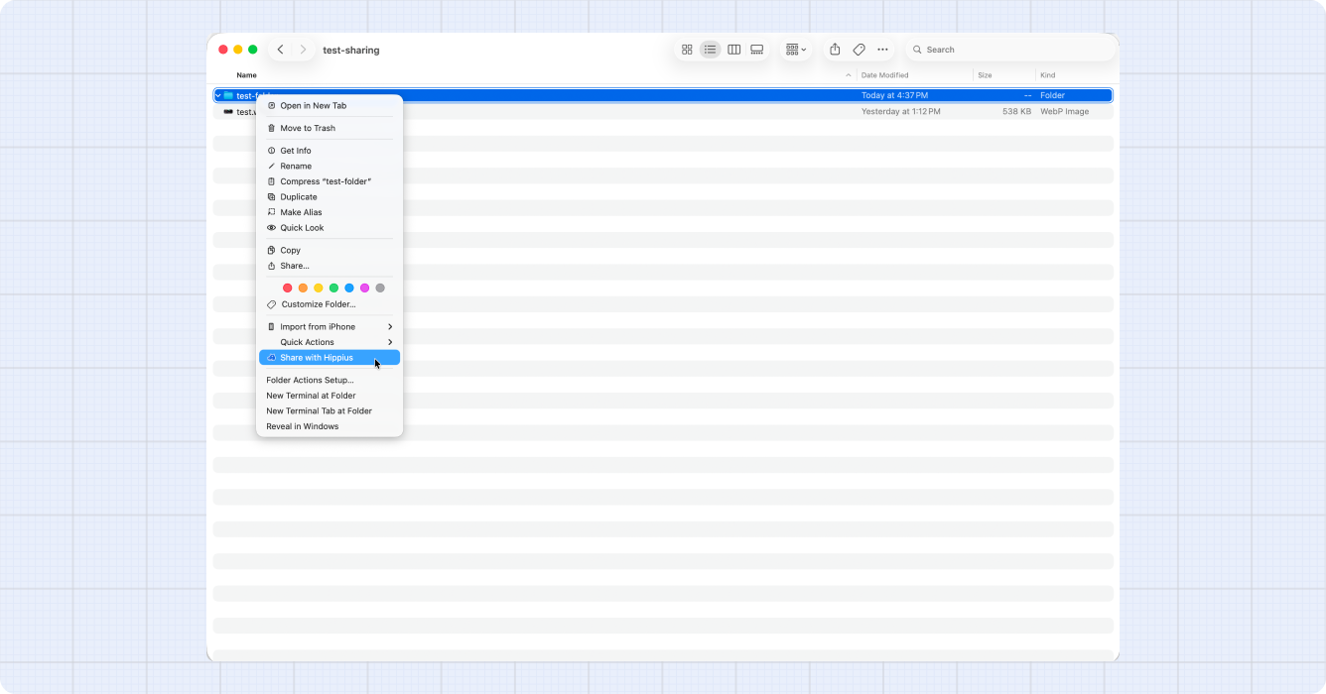
Task: Click the WebP file icon
Action: [x=228, y=112]
